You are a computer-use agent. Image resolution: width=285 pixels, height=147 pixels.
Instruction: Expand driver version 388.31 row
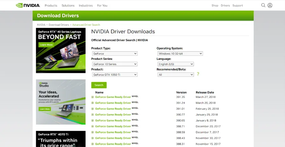[x=92, y=144]
